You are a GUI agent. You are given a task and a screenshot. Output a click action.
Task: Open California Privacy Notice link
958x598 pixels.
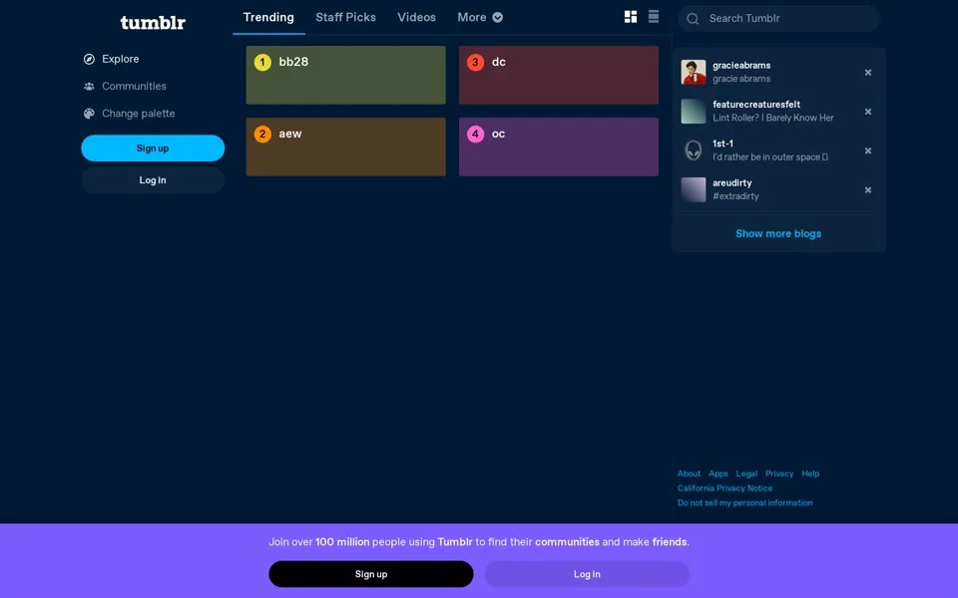pyautogui.click(x=724, y=488)
